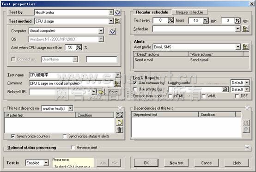This screenshot has height=172, width=256.
Task: Open test method list icon
Action: click(118, 21)
